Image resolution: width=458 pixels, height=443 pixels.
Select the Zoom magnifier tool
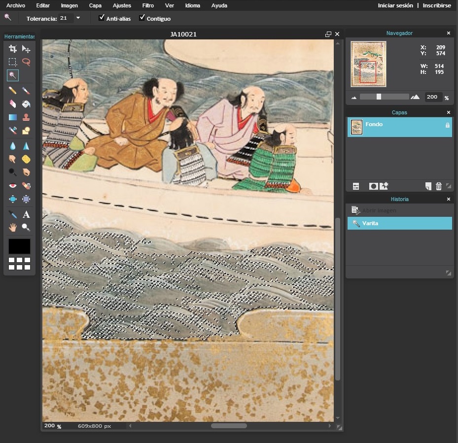point(26,227)
